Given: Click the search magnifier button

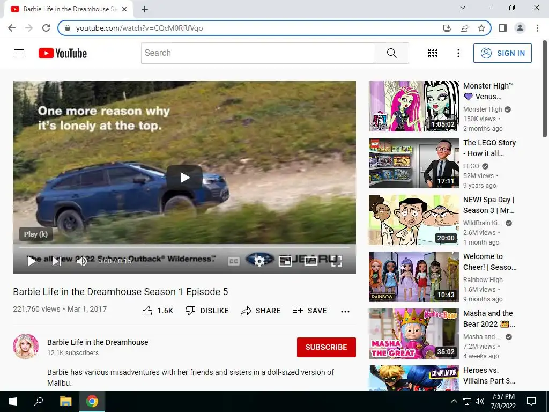Looking at the screenshot, I should pyautogui.click(x=392, y=53).
